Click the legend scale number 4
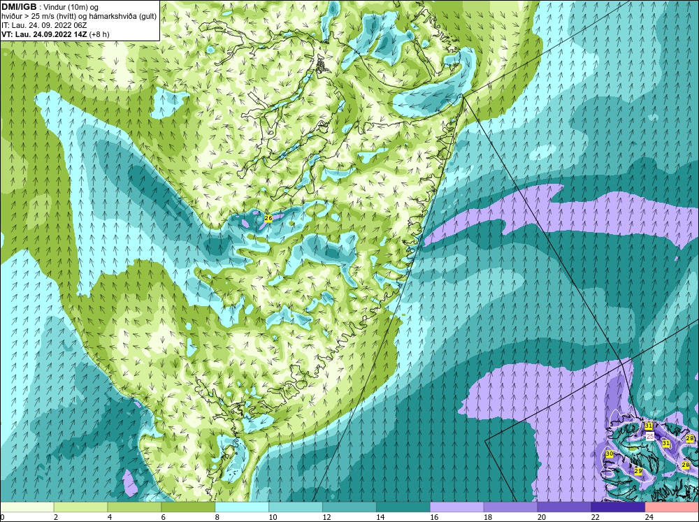 click(x=110, y=517)
